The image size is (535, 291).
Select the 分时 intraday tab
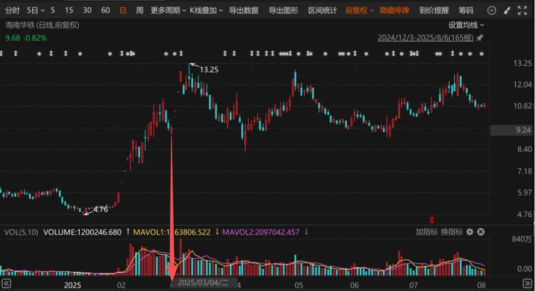pos(13,10)
